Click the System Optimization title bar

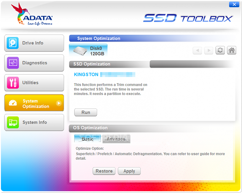[152, 38]
